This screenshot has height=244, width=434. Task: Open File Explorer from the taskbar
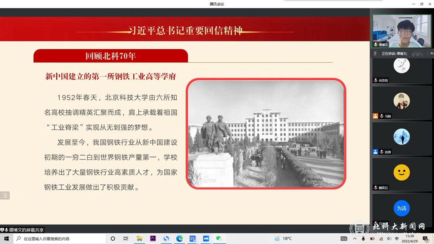pos(139,239)
